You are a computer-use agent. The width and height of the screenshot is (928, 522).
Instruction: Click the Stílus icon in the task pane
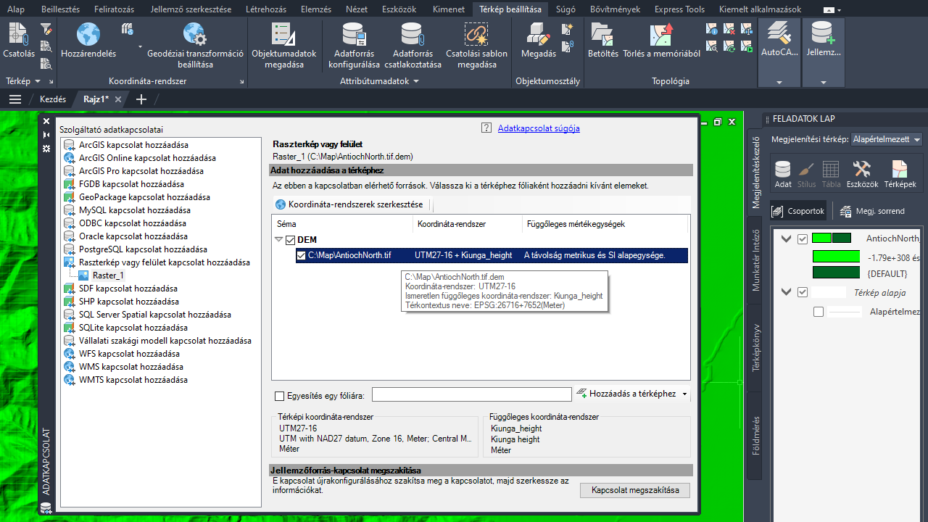point(806,175)
